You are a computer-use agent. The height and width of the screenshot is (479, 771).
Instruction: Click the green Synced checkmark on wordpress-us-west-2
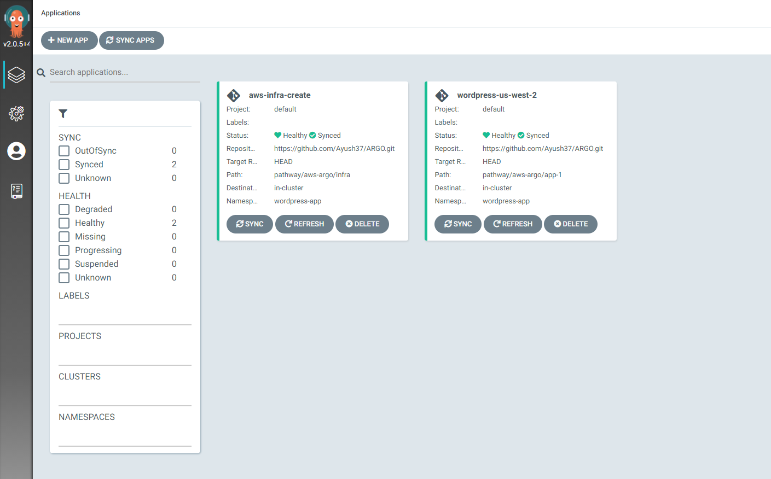[x=520, y=135]
